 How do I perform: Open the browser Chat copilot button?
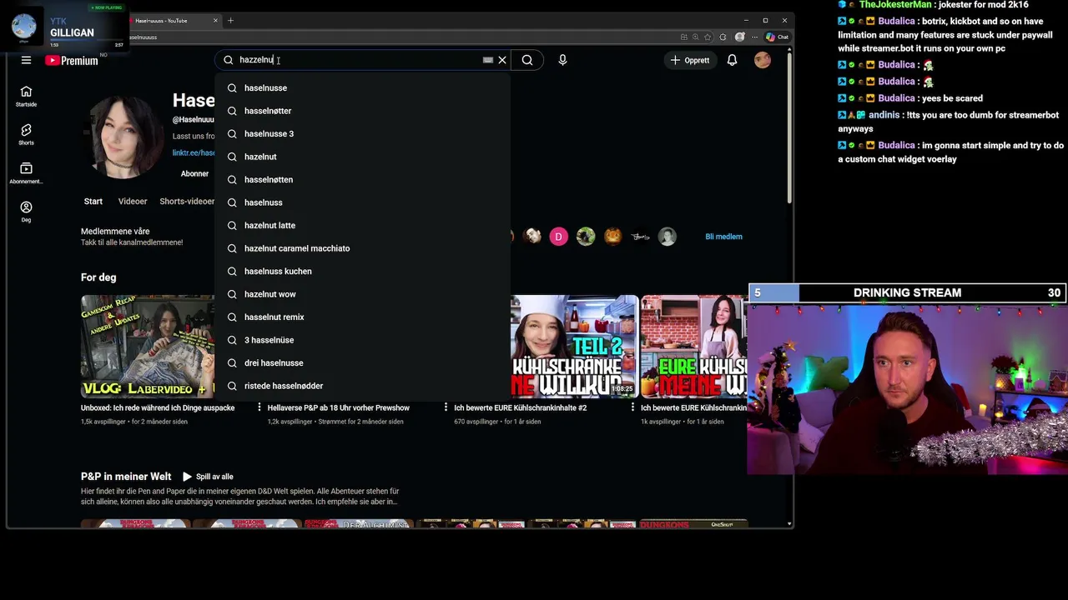777,37
